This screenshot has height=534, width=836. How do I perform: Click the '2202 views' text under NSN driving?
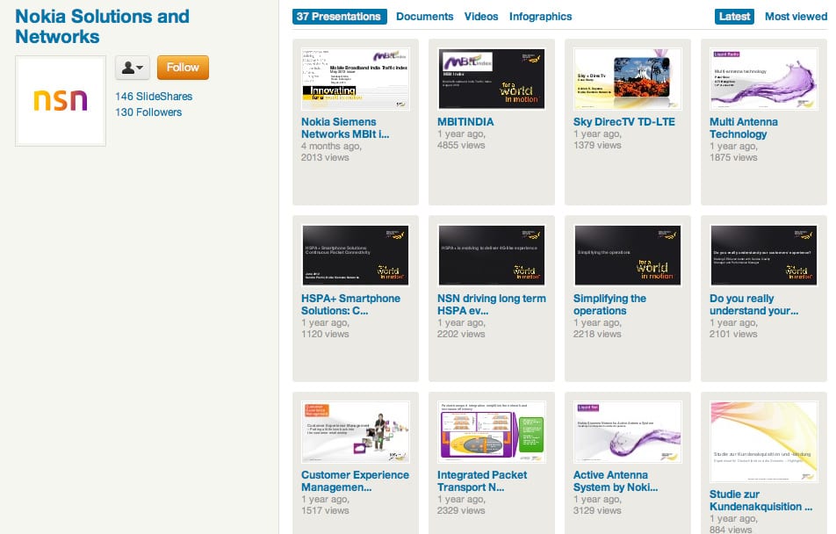click(x=461, y=334)
